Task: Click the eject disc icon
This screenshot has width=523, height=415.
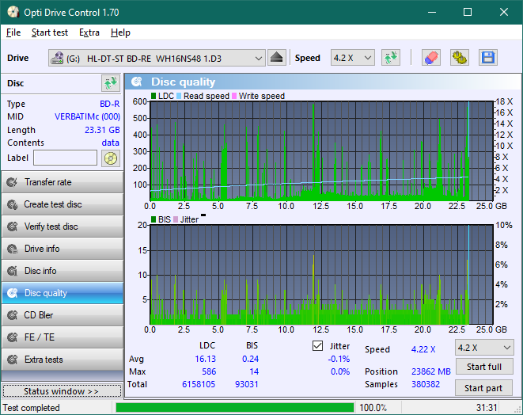Action: pyautogui.click(x=276, y=58)
